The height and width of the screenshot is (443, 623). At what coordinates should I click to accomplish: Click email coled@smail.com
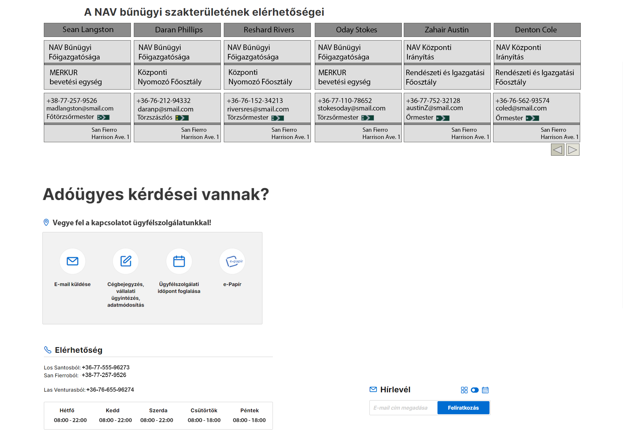click(521, 108)
